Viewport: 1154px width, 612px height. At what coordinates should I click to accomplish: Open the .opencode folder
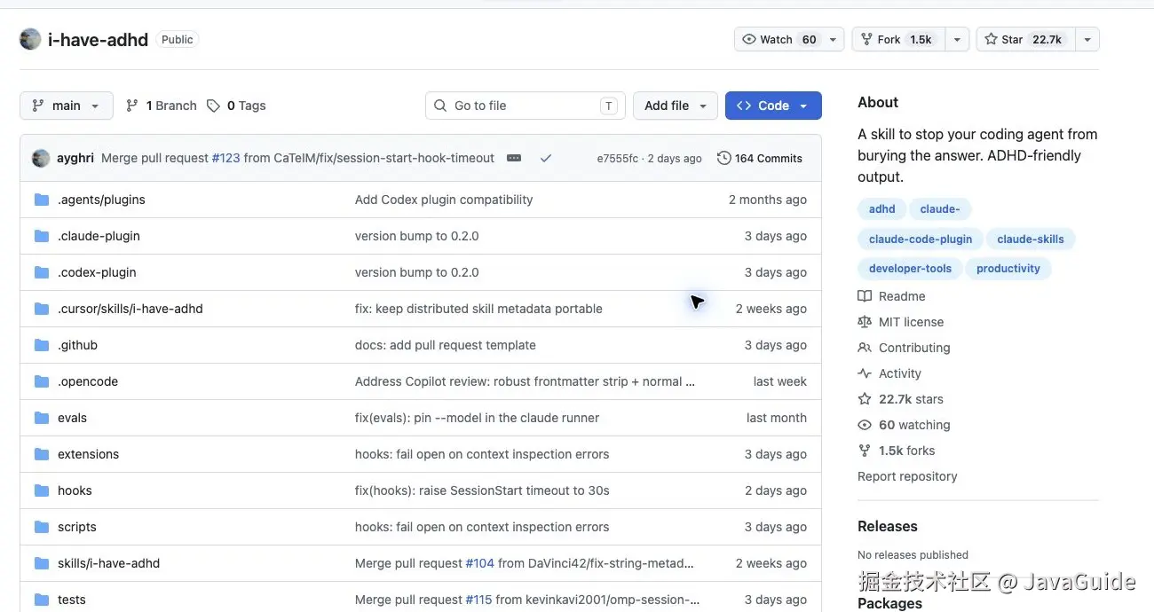click(88, 381)
